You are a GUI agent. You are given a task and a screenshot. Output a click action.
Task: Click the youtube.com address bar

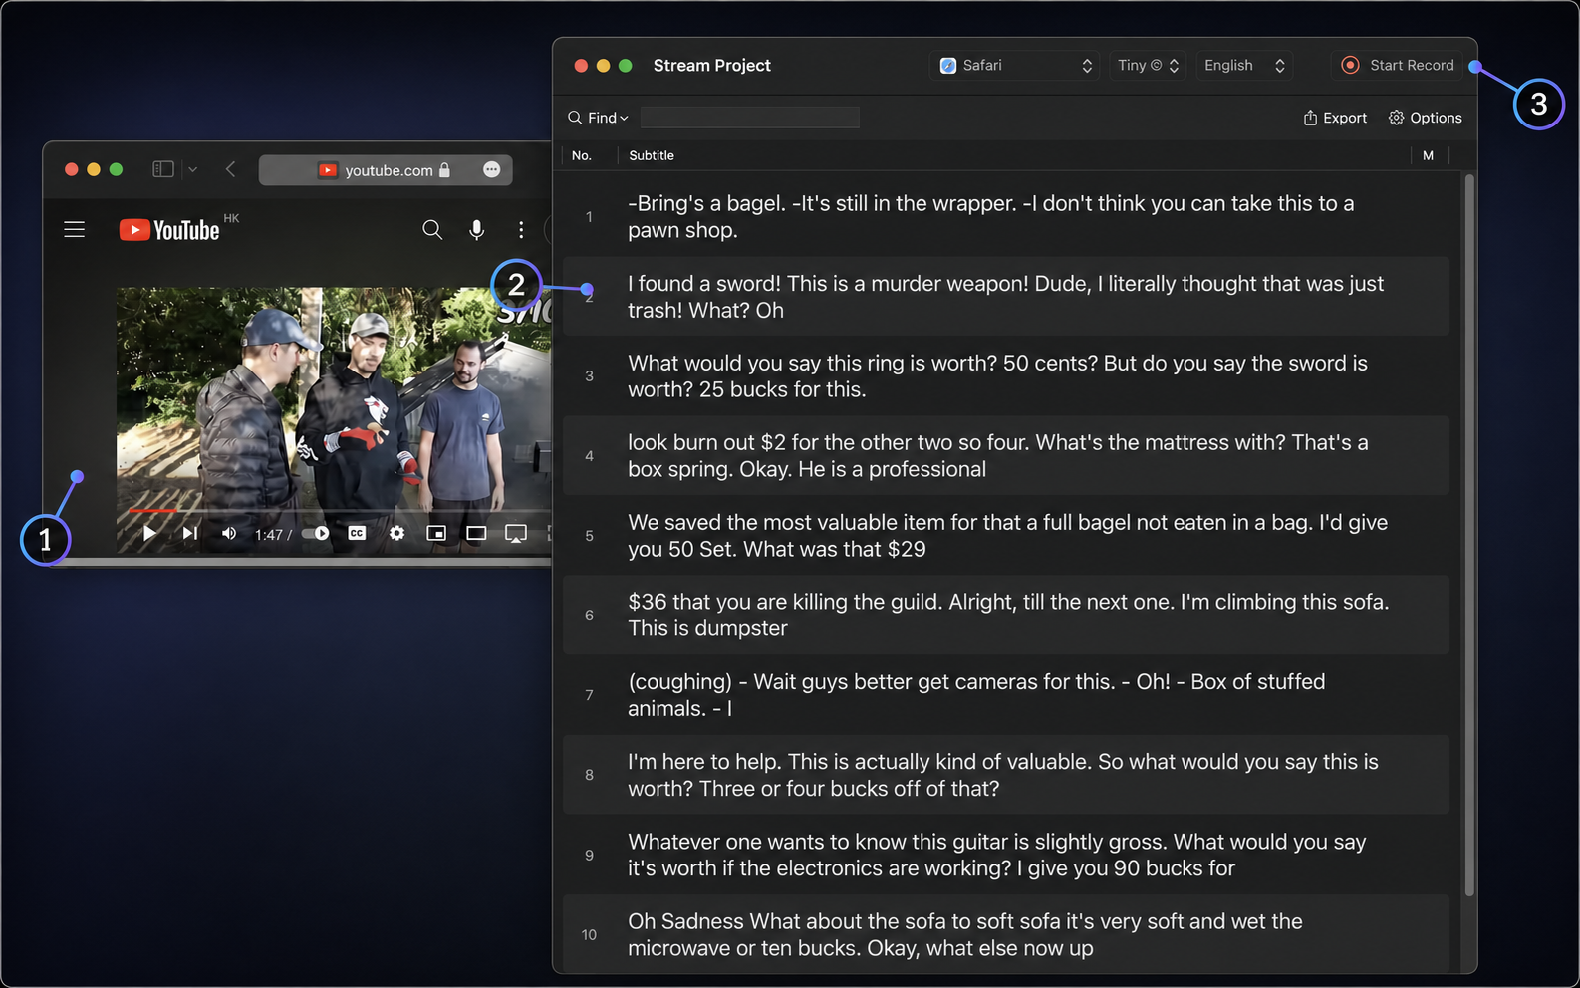[386, 170]
